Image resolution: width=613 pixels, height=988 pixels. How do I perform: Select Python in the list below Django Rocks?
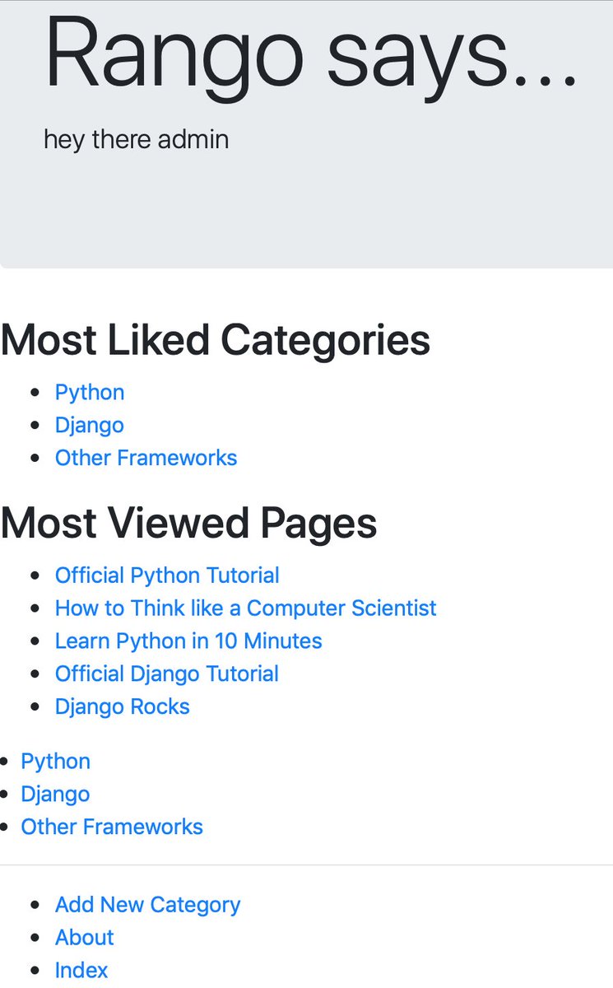coord(55,761)
